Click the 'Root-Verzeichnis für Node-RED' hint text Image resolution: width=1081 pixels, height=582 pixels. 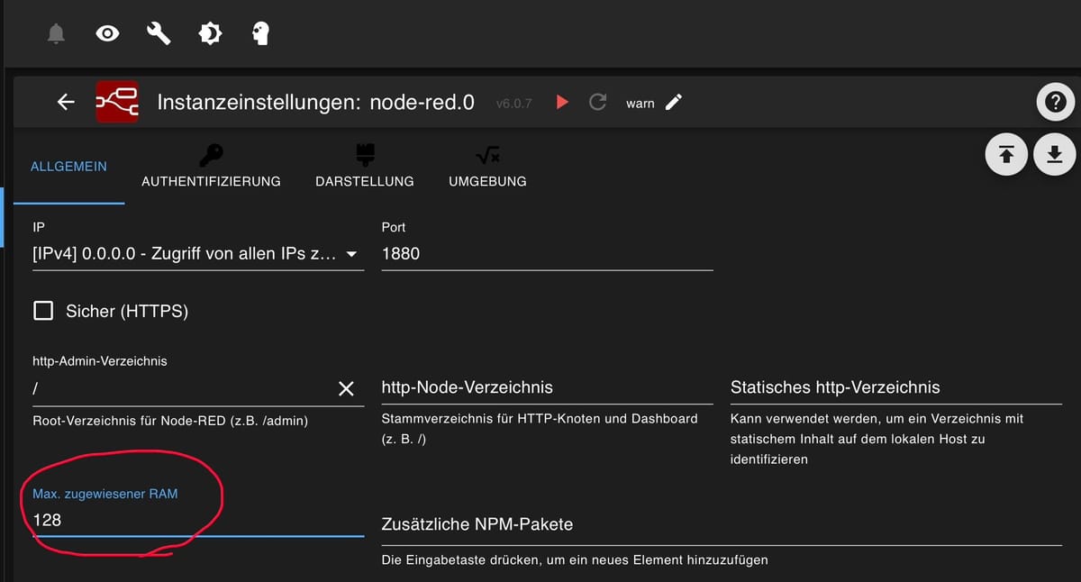[170, 420]
